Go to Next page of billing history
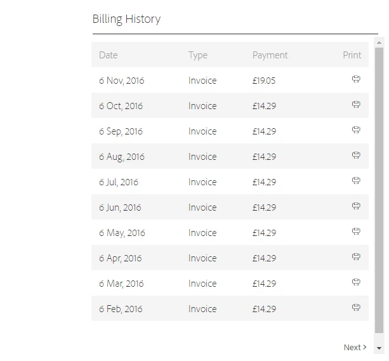The image size is (389, 361). (355, 347)
